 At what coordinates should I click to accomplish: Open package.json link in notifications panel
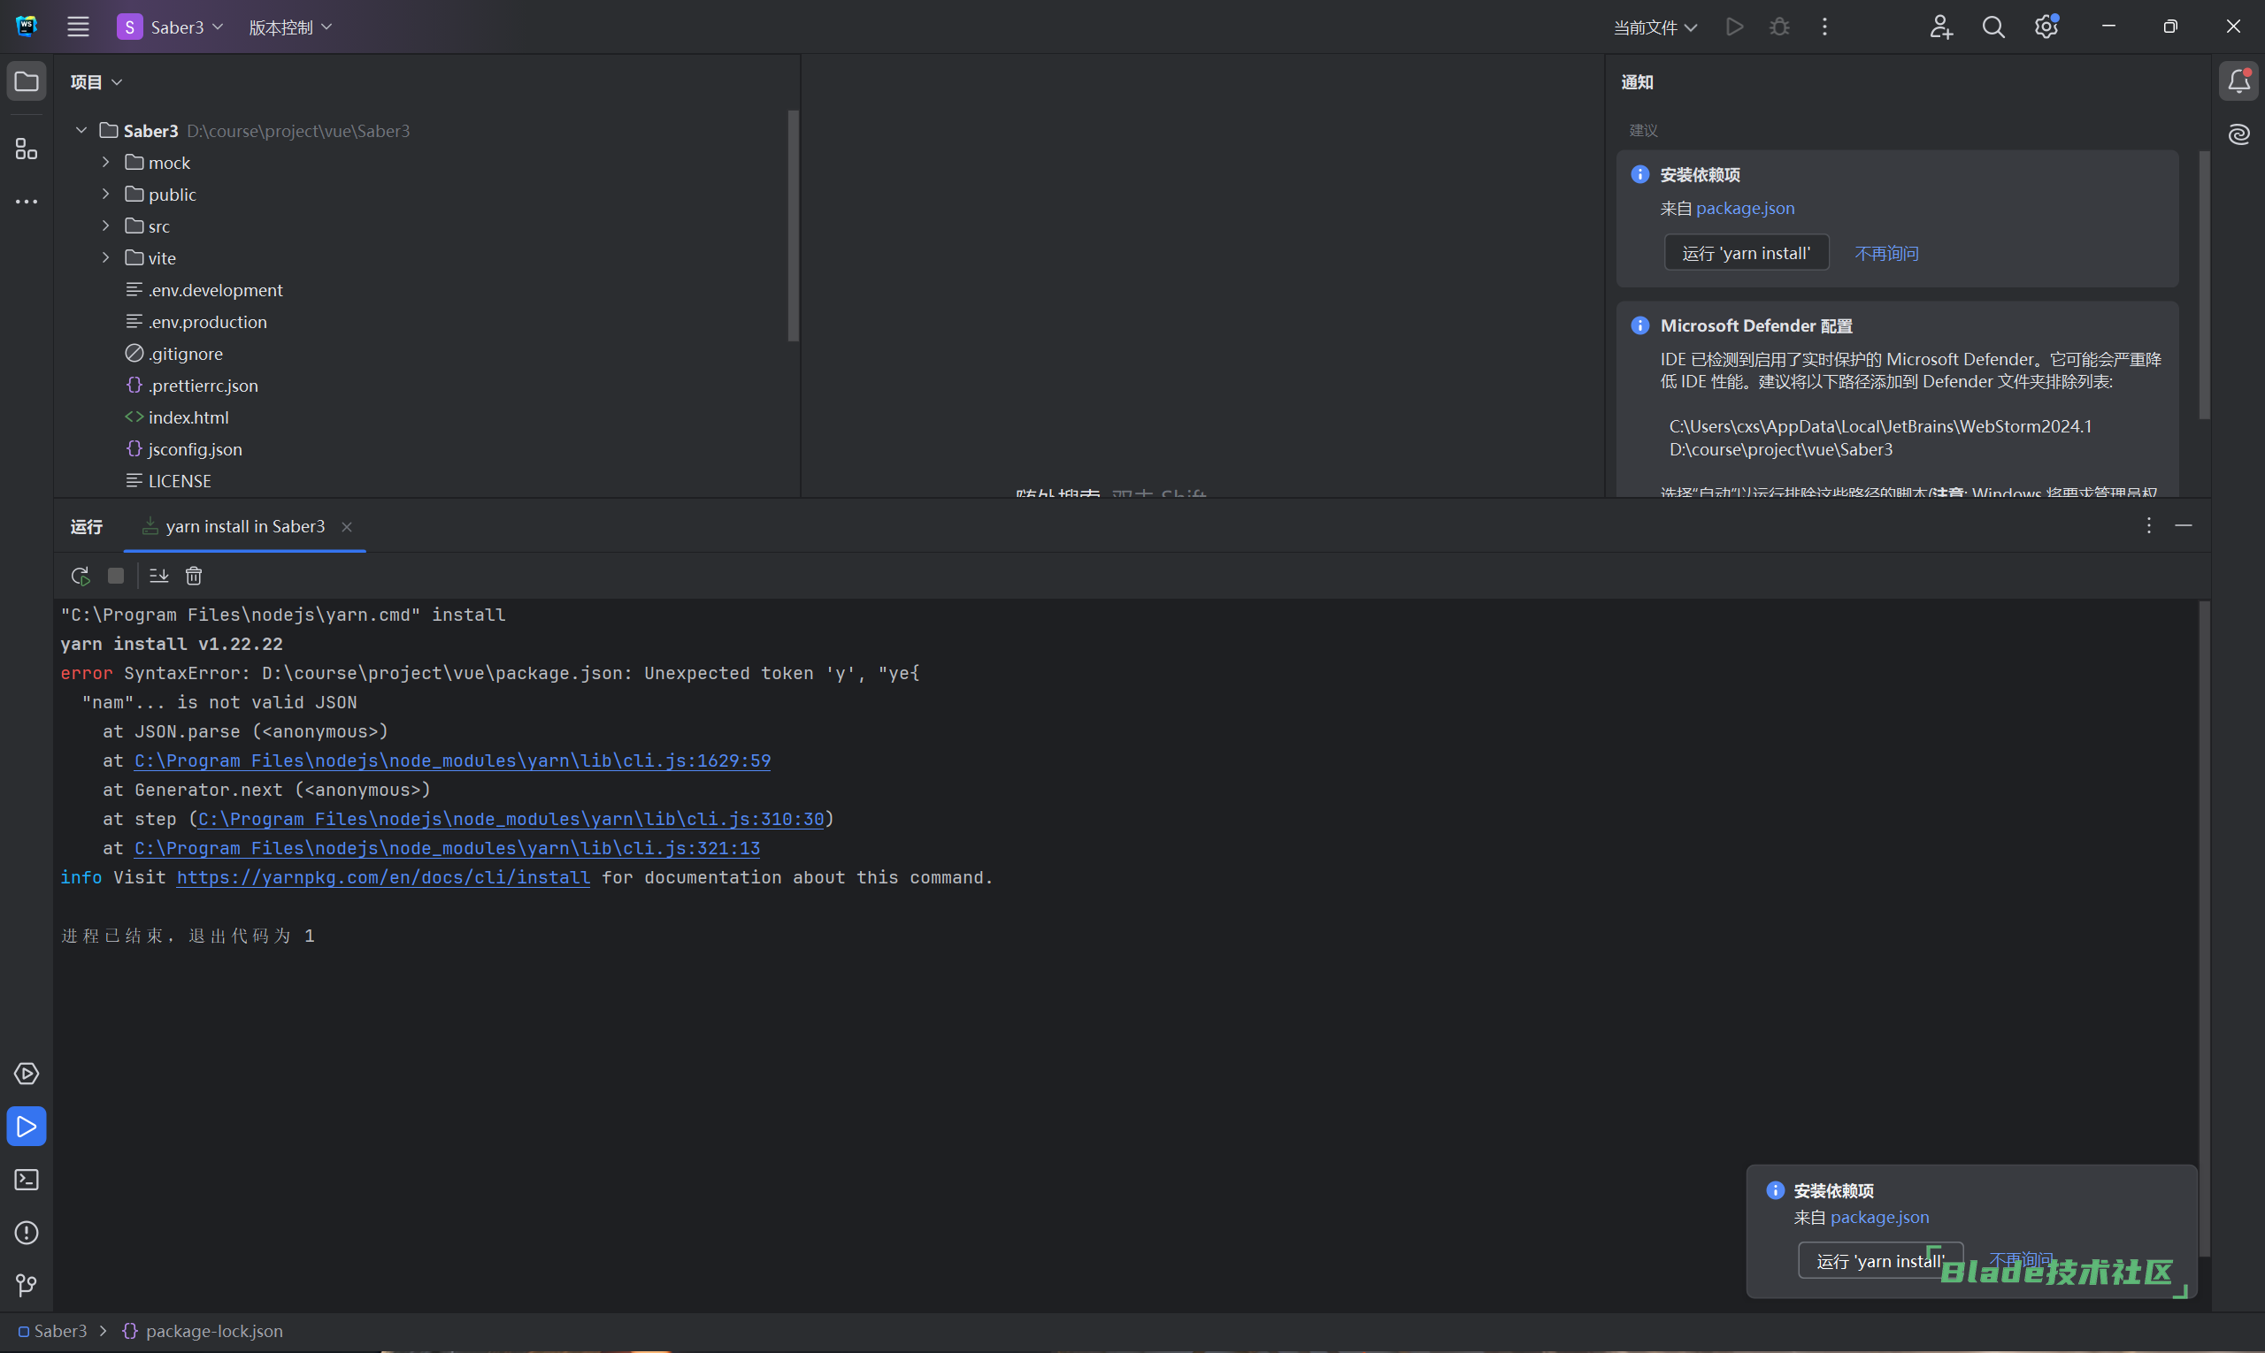click(x=1744, y=208)
